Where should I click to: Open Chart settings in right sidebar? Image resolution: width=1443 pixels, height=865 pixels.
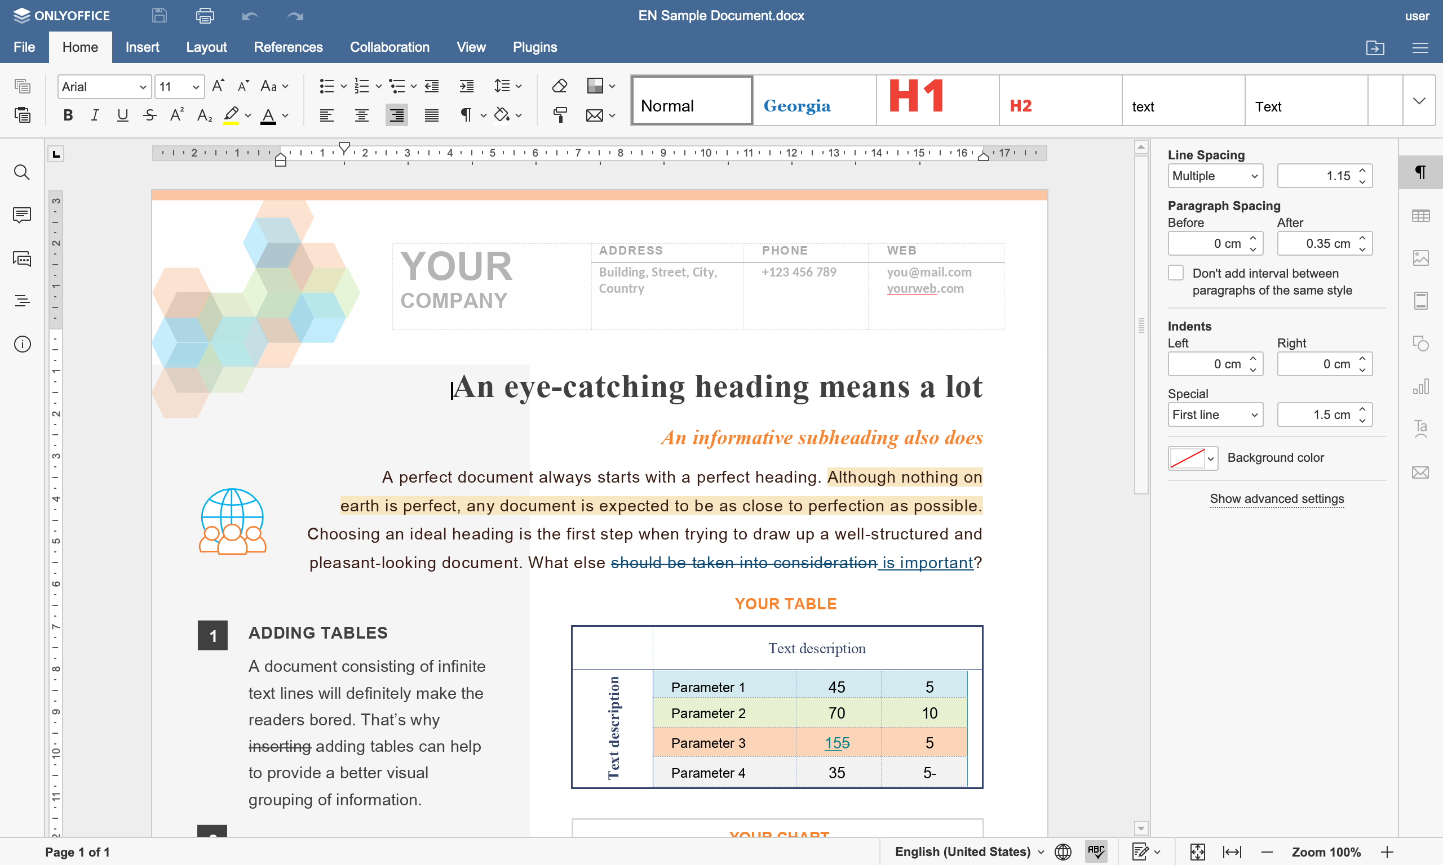coord(1420,387)
